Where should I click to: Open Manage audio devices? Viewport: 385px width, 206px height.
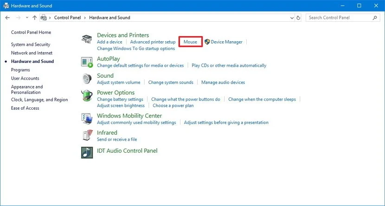[223, 82]
